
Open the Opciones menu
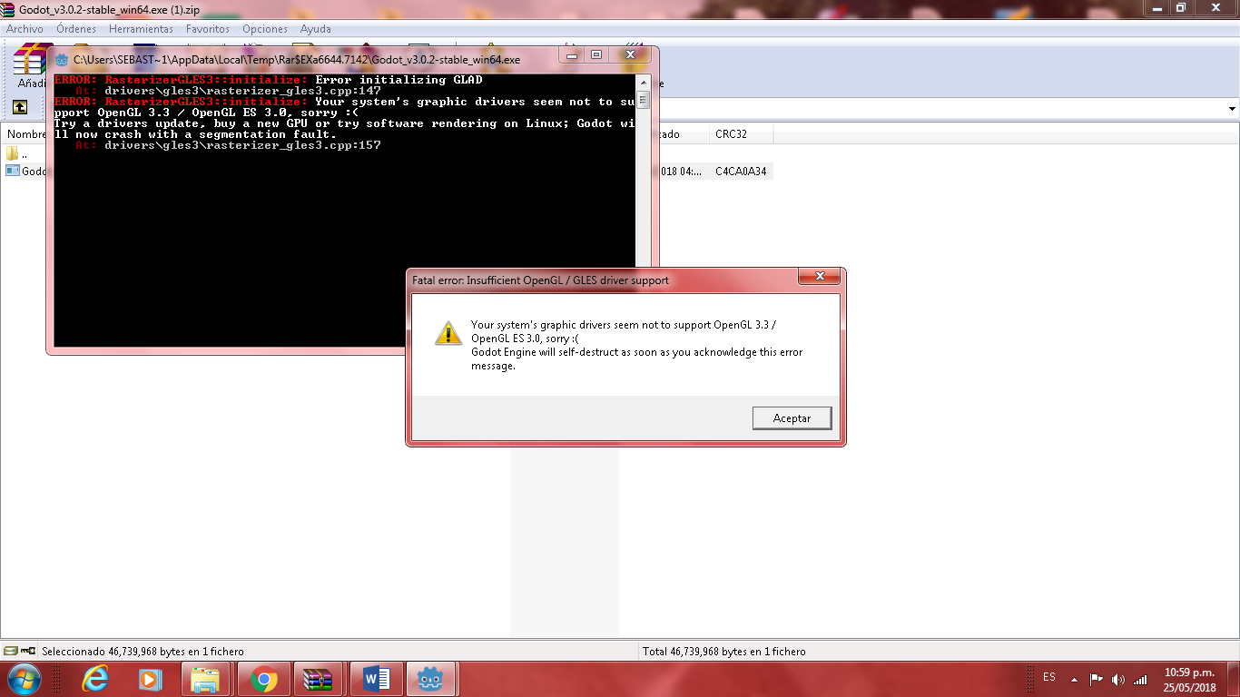[265, 29]
